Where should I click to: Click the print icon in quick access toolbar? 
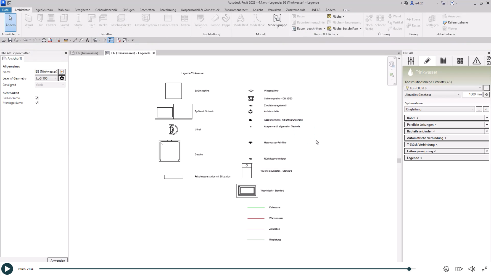(44, 40)
